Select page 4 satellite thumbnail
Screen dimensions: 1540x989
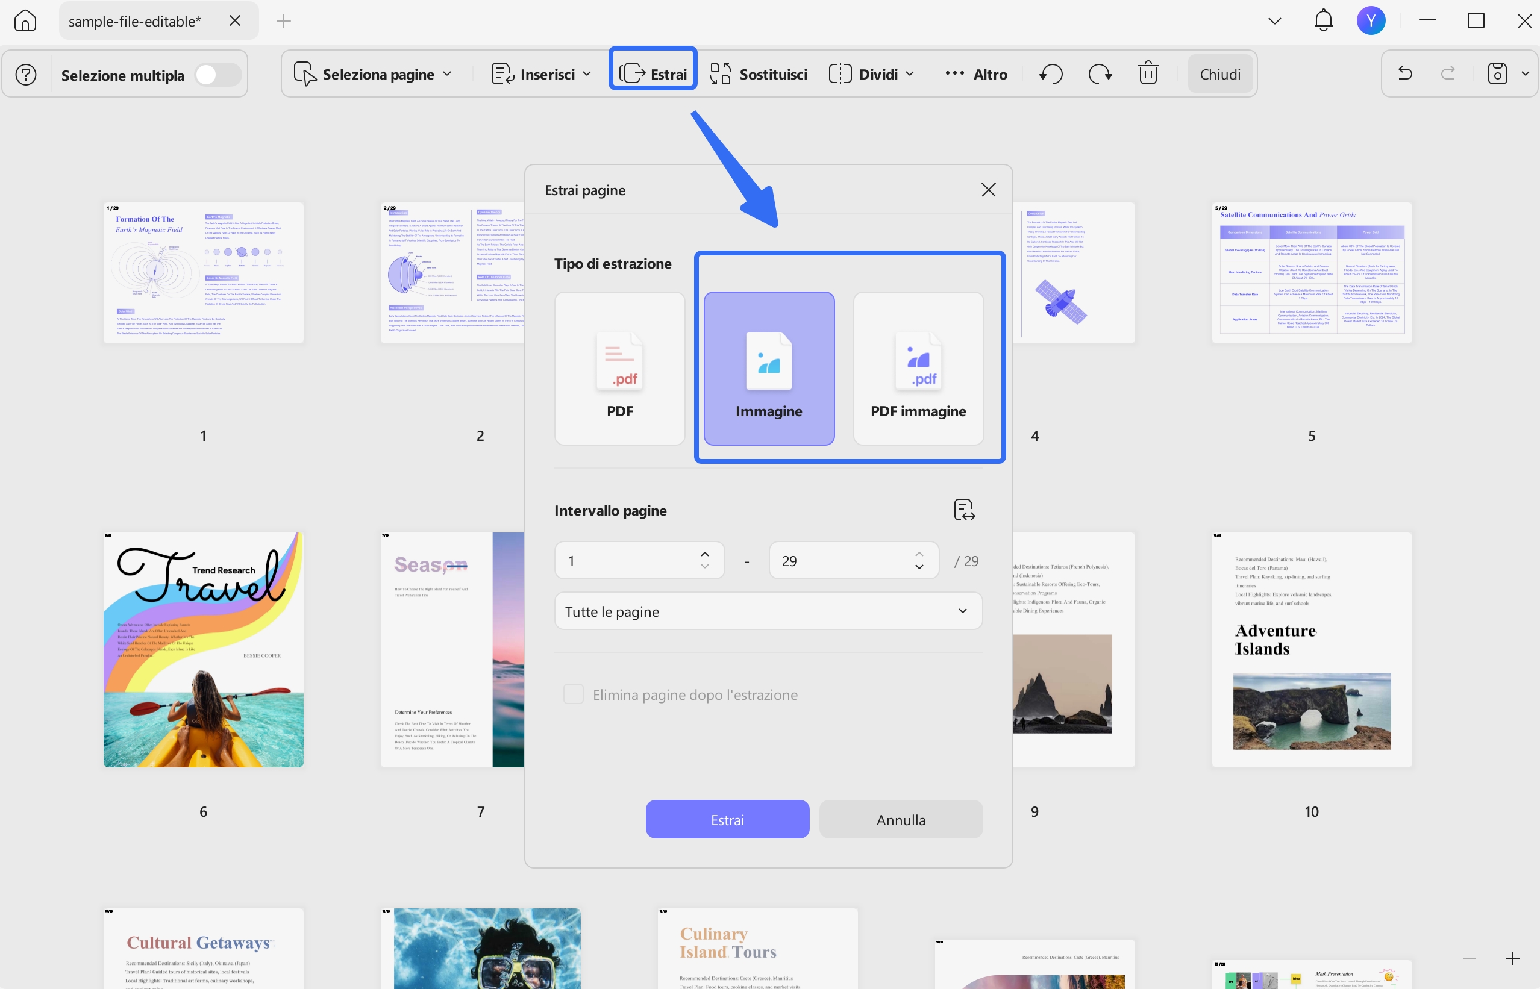point(1074,273)
